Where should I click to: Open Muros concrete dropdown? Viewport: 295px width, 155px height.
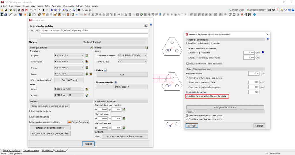[x=69, y=74]
